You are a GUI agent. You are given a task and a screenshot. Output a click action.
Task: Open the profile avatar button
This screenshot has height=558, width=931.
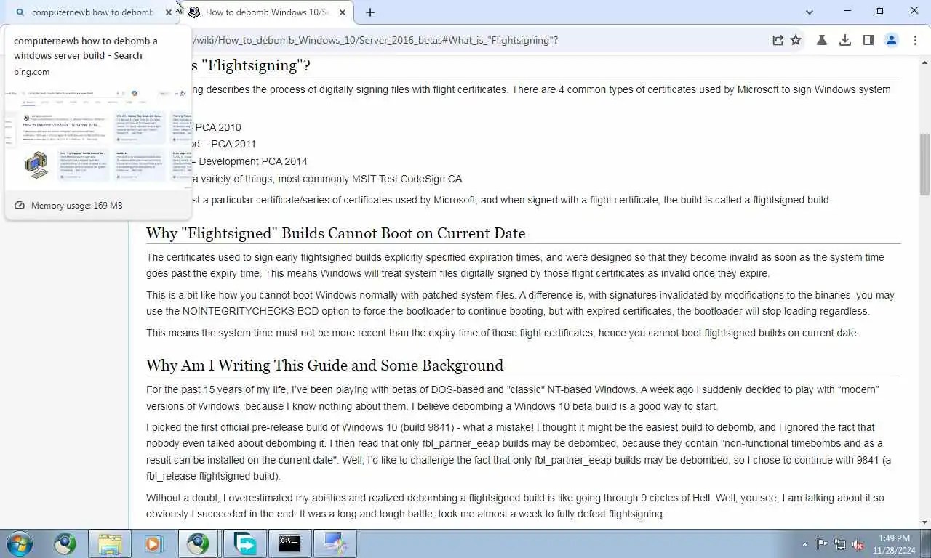[892, 40]
